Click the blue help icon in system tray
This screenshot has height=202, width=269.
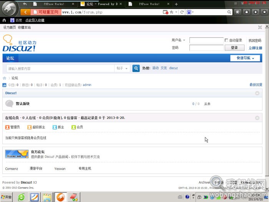[187, 197]
